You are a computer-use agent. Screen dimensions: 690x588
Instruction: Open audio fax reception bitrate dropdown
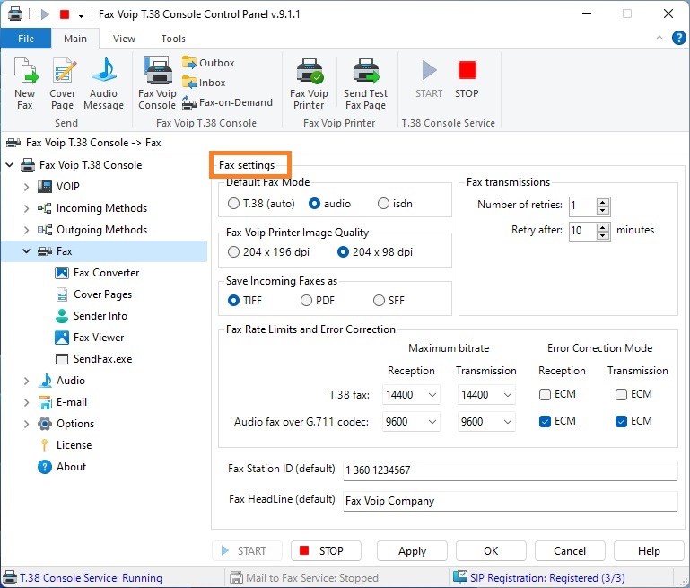pos(411,422)
